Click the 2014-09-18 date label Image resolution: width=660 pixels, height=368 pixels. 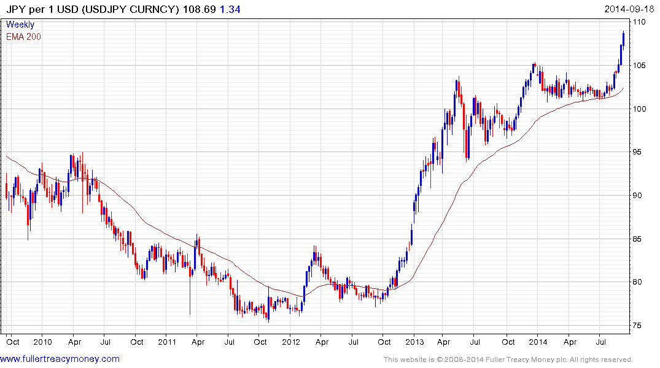pyautogui.click(x=629, y=9)
